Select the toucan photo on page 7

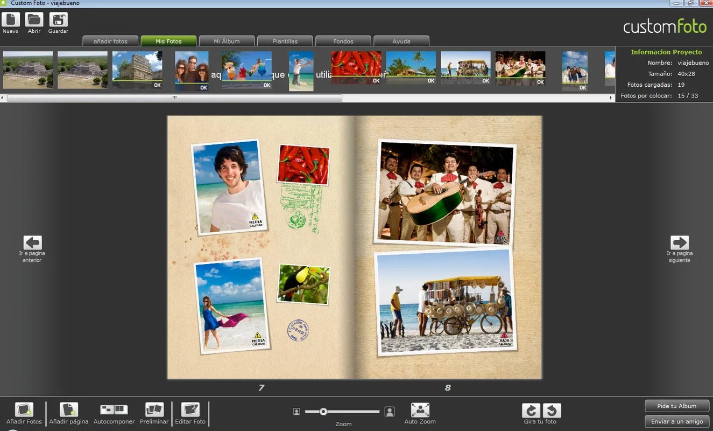tap(303, 284)
